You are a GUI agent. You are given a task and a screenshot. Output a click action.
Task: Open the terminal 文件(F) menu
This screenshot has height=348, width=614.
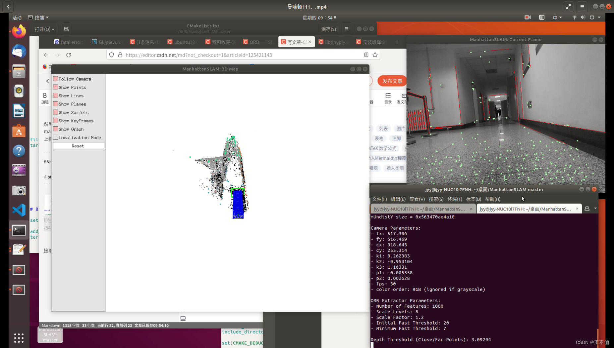[379, 199]
